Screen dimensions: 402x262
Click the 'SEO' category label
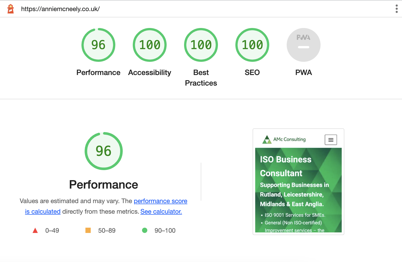click(252, 73)
